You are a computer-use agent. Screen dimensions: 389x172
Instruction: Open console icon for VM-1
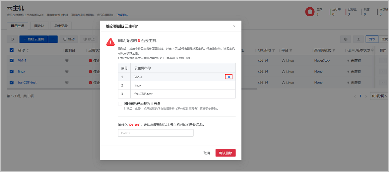[67, 60]
